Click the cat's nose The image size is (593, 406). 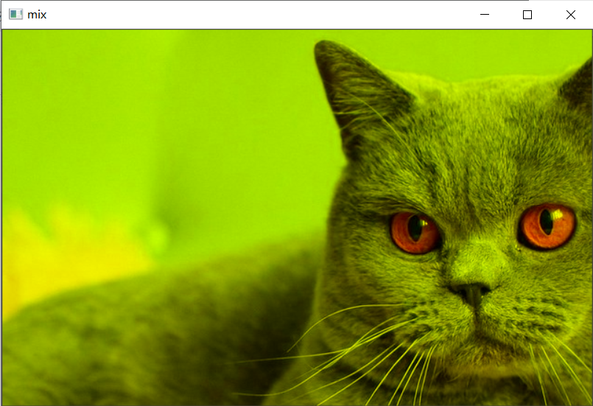[471, 290]
